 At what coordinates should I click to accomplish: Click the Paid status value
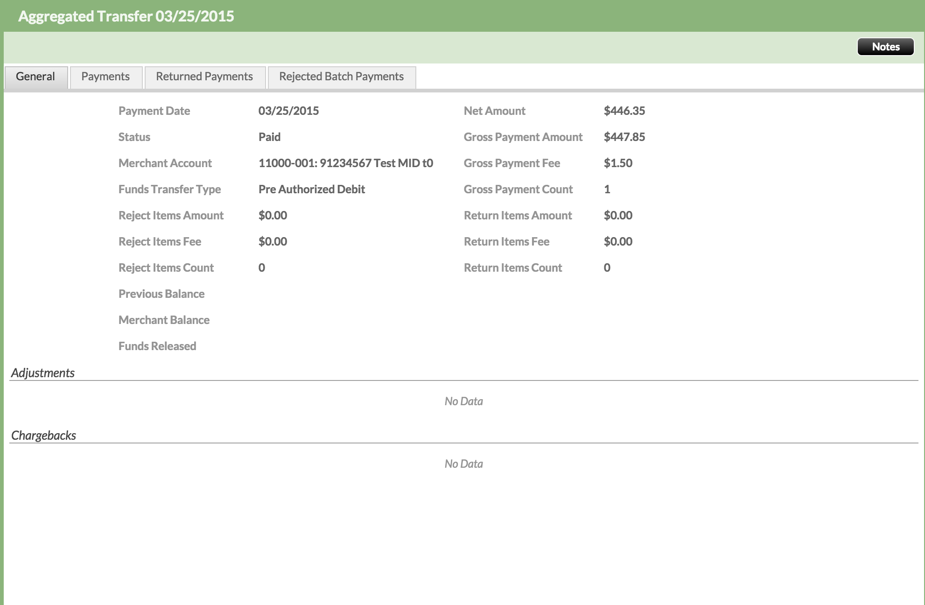(x=269, y=137)
